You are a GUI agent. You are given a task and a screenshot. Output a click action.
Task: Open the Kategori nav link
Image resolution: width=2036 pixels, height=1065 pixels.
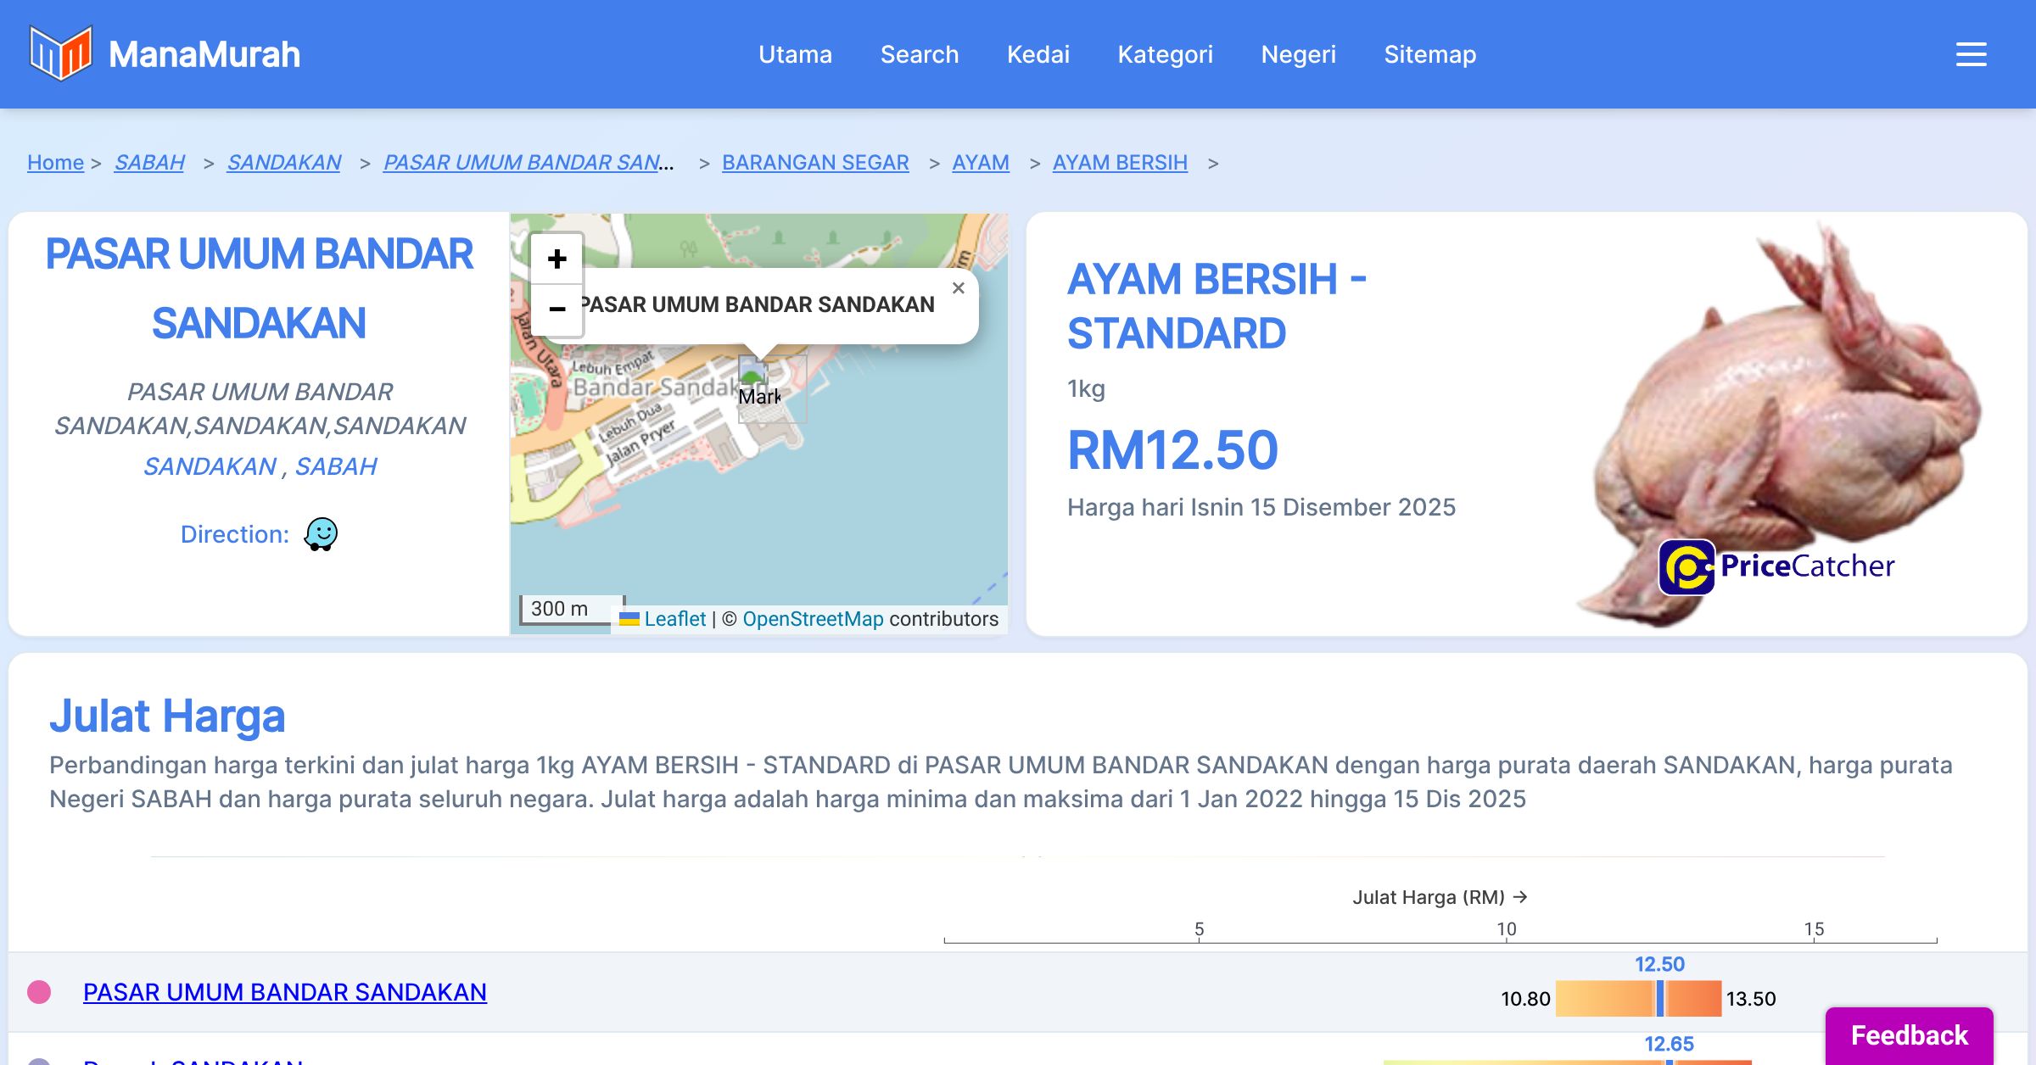coord(1165,54)
